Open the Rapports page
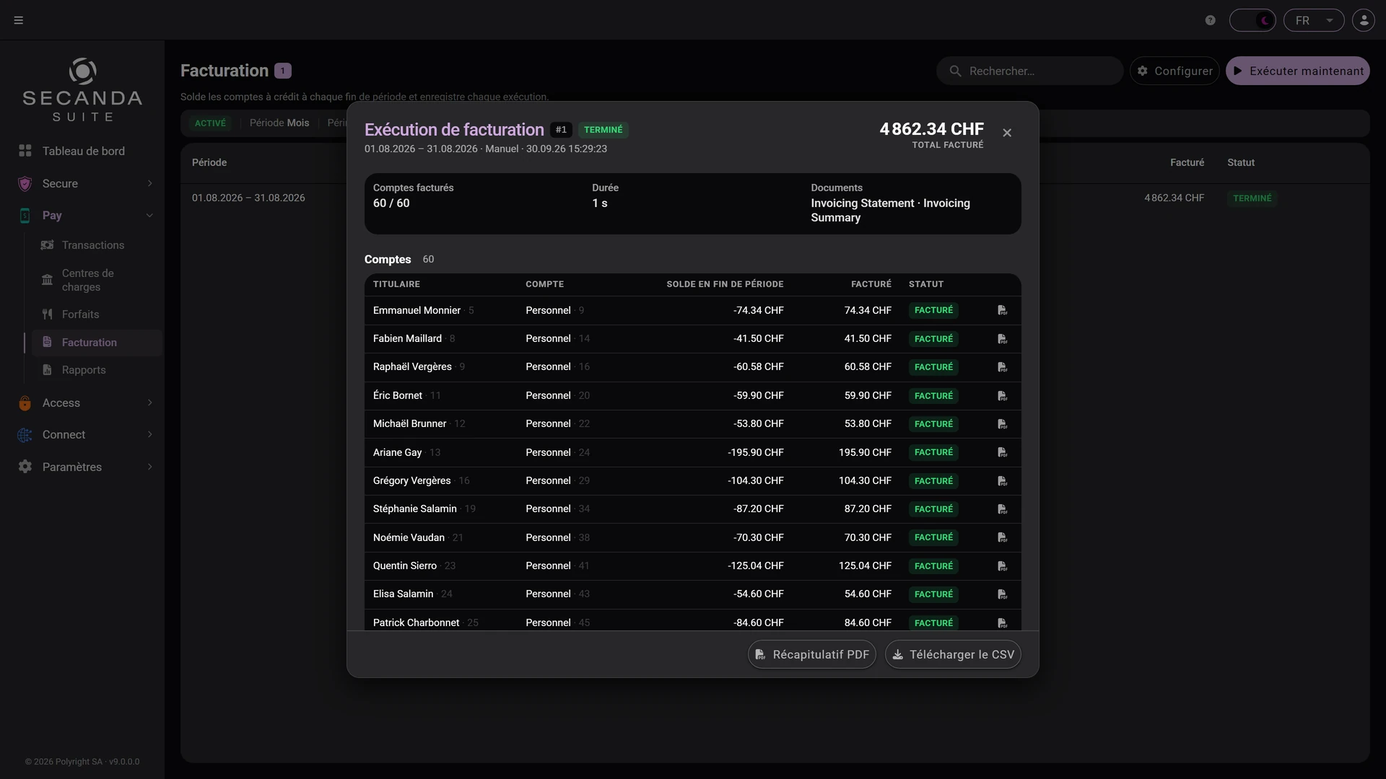 [96, 370]
